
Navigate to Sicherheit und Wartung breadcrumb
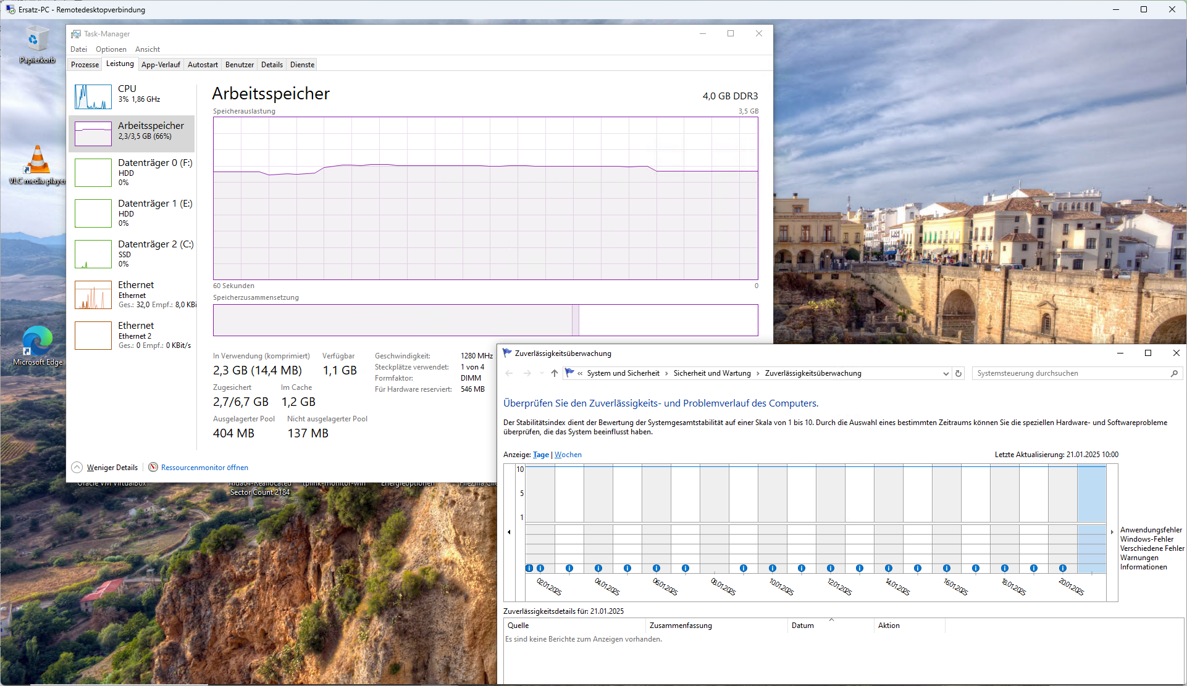pos(712,373)
